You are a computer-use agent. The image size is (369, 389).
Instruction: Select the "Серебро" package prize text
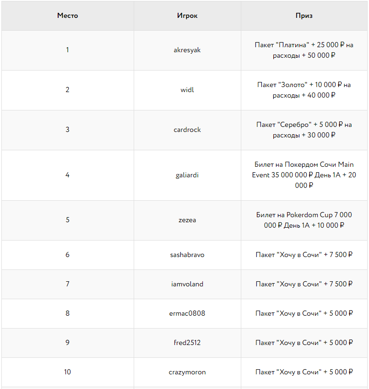pos(304,130)
